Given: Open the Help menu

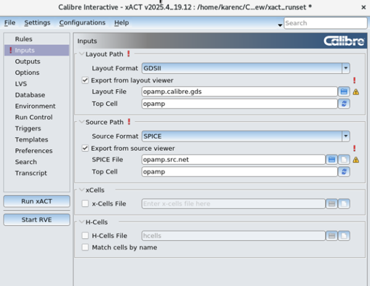Looking at the screenshot, I should (121, 23).
